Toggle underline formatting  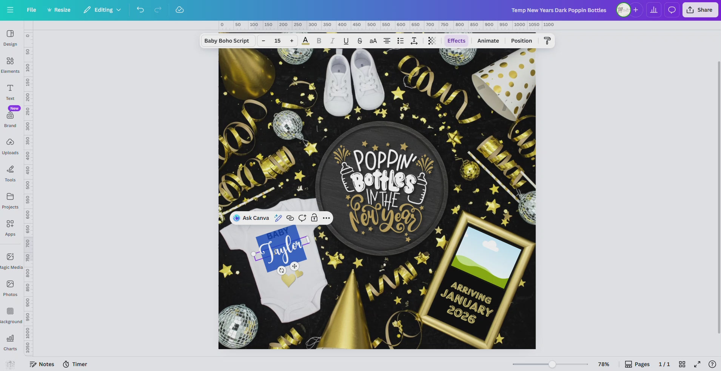345,41
